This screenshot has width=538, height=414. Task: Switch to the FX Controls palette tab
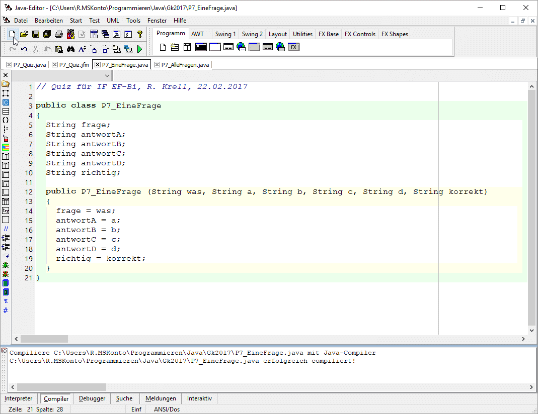click(360, 34)
